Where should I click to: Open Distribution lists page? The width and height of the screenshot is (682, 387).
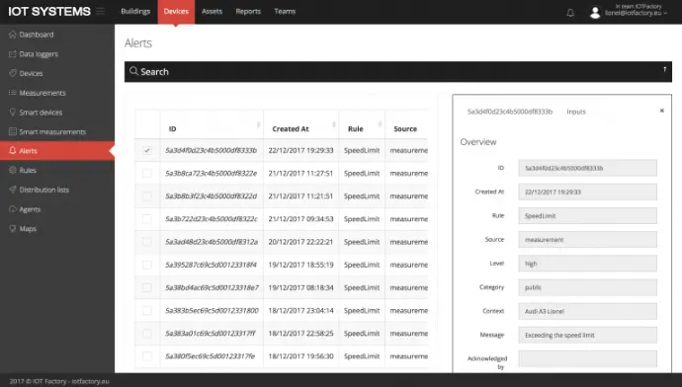(x=43, y=190)
